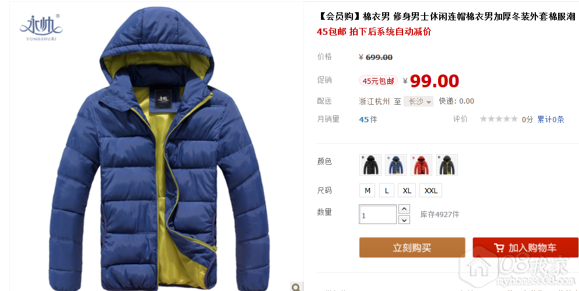This screenshot has height=291, width=579.
Task: Click the Yongshuai brand logo
Action: (x=41, y=27)
